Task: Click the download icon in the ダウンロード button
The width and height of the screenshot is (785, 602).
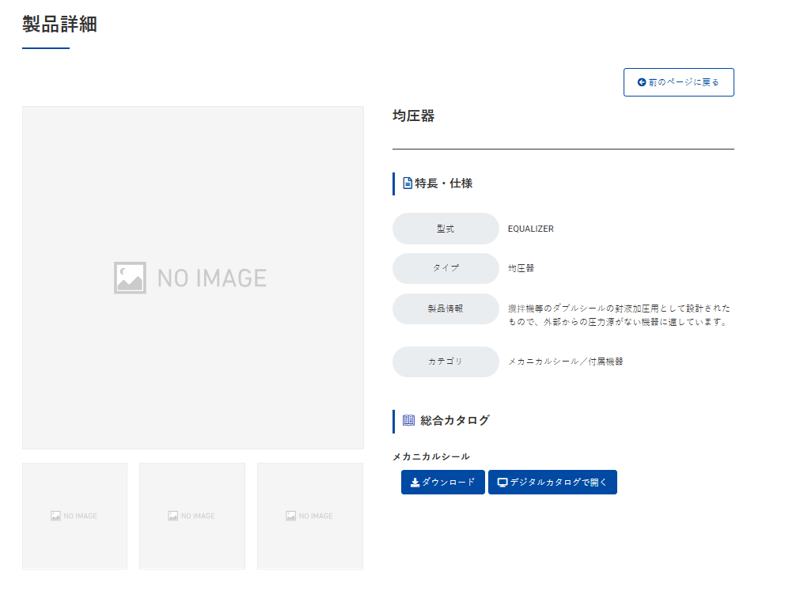Action: (x=415, y=483)
